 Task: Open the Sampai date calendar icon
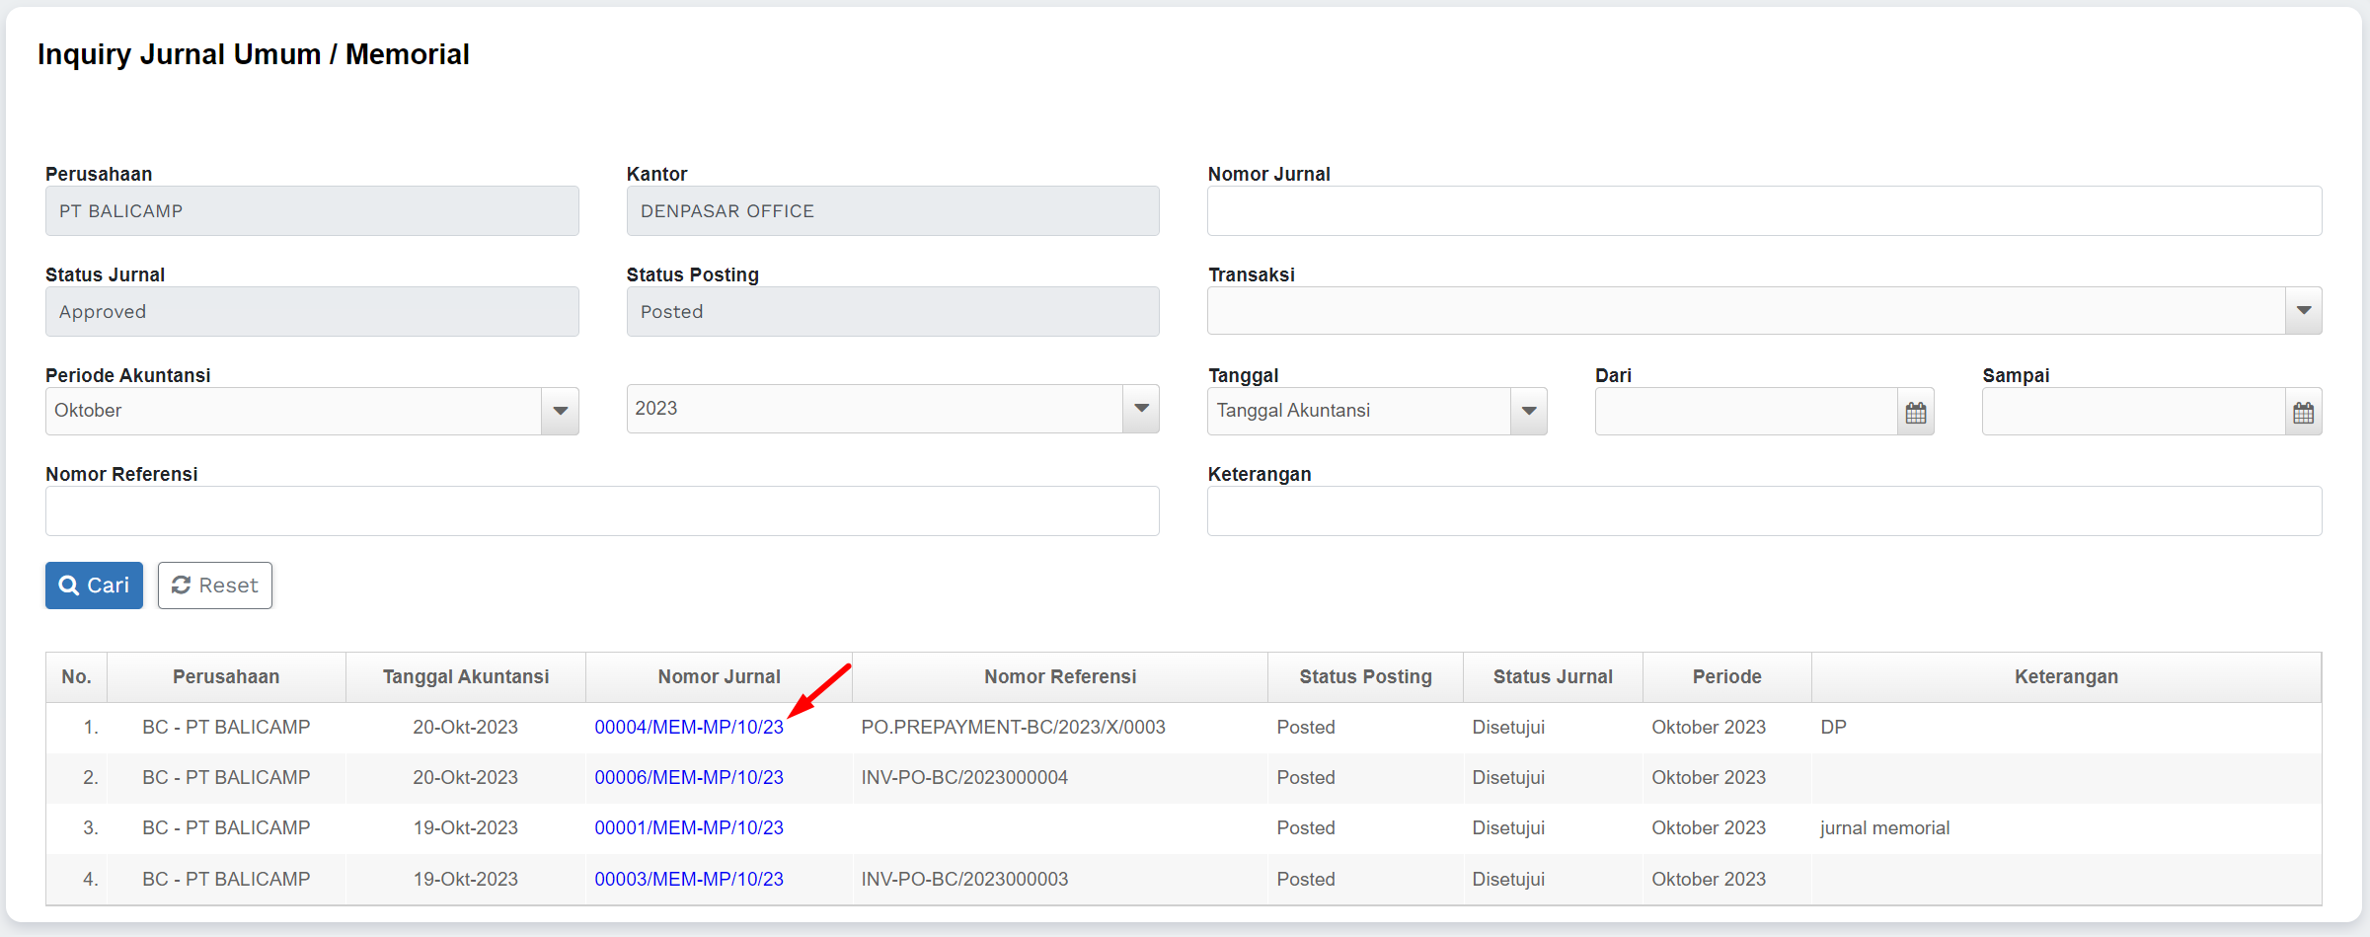pyautogui.click(x=2303, y=413)
